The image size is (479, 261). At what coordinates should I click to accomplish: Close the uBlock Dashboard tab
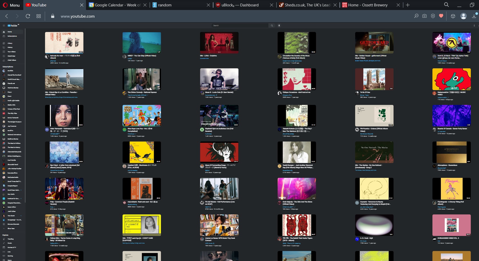pos(271,5)
